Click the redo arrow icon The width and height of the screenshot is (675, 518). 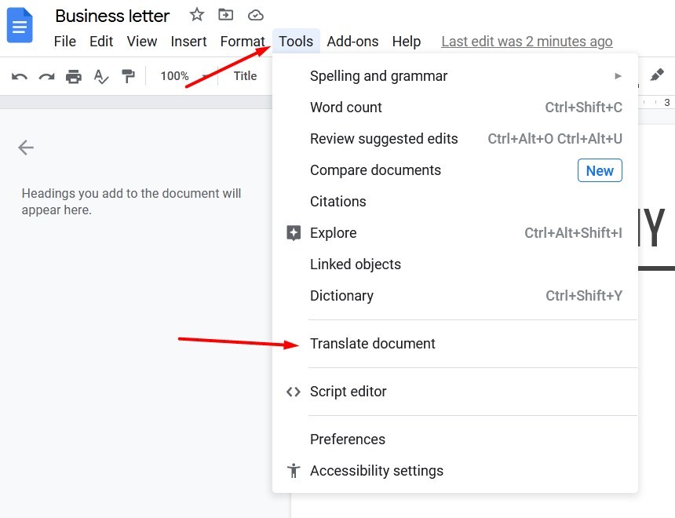coord(47,76)
